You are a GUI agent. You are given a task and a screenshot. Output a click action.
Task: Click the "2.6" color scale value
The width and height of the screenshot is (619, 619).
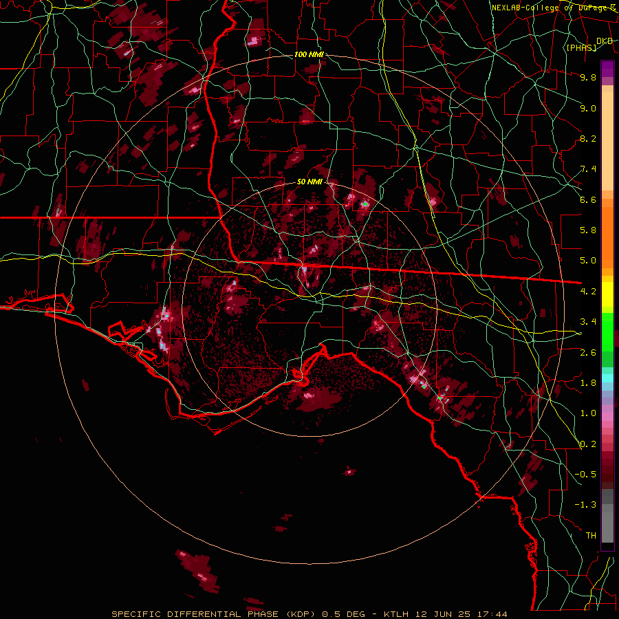coord(588,352)
